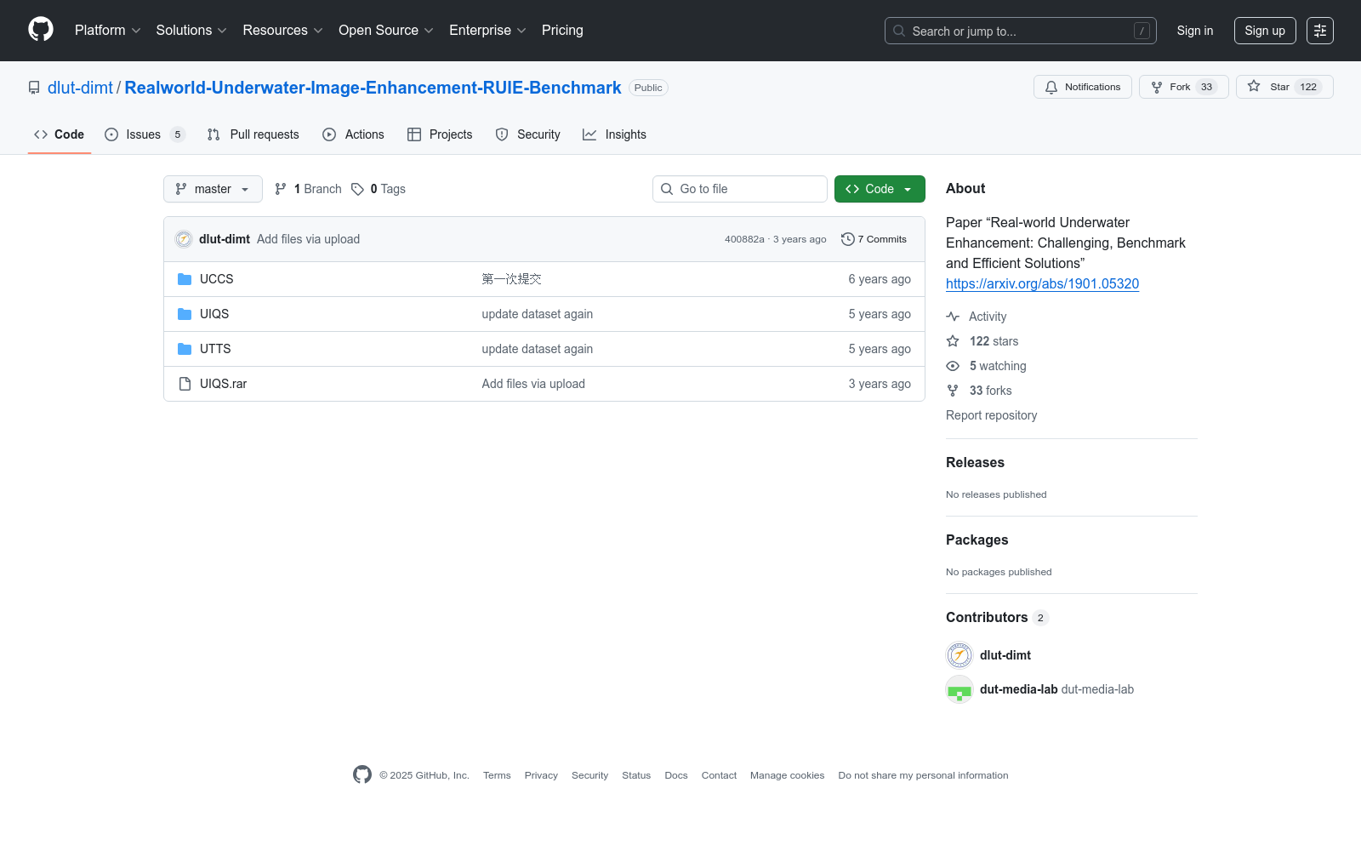The width and height of the screenshot is (1361, 851).
Task: Expand the Open Source menu
Action: point(385,31)
